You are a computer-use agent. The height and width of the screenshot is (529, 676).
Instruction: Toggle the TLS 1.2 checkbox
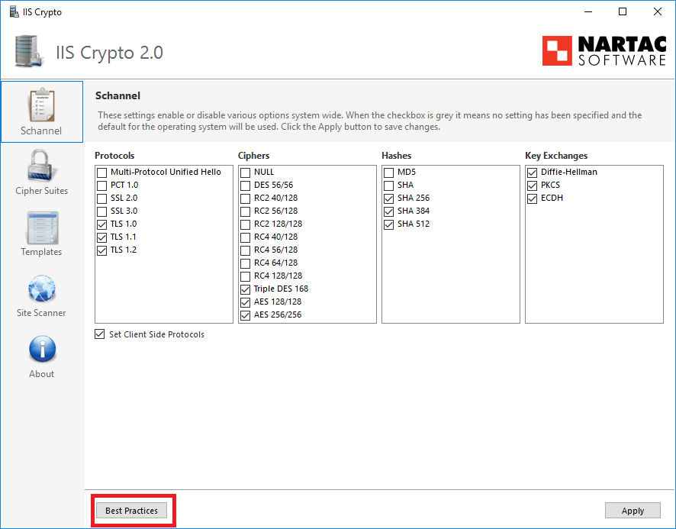click(x=101, y=250)
